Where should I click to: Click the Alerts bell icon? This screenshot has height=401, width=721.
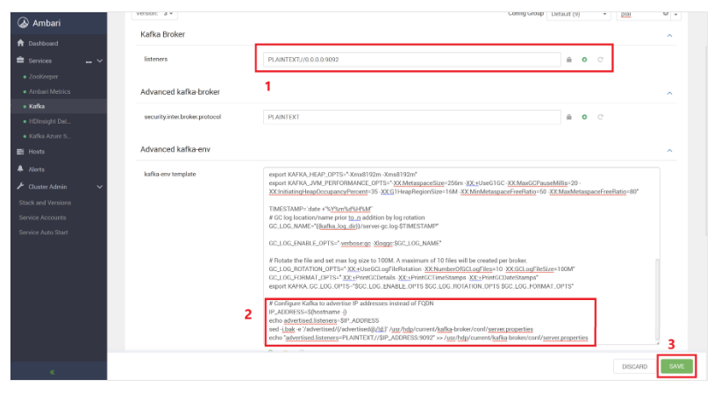(20, 168)
